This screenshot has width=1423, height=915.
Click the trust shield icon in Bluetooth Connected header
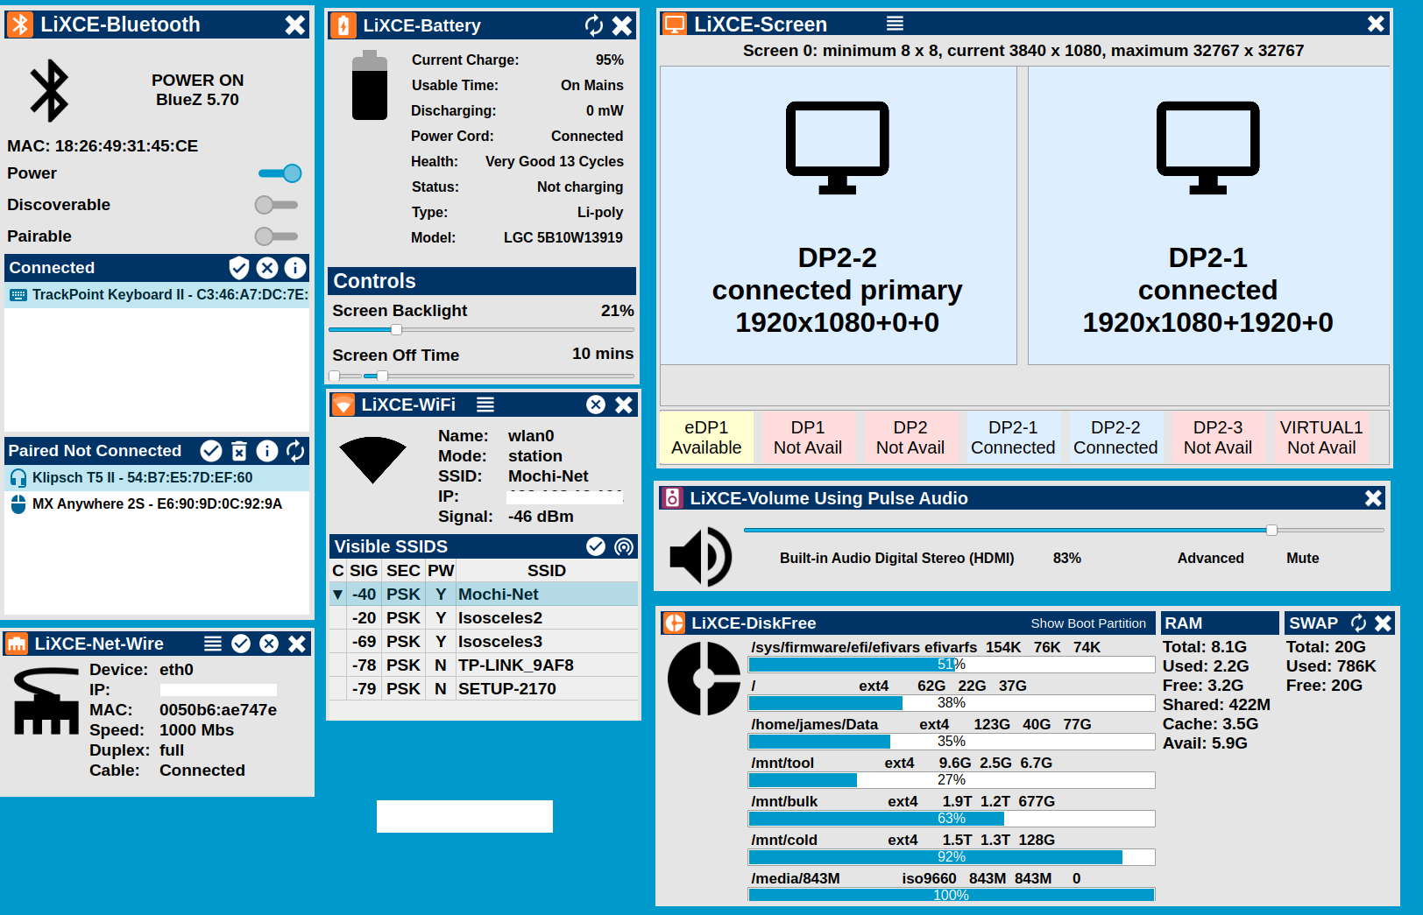click(x=239, y=268)
